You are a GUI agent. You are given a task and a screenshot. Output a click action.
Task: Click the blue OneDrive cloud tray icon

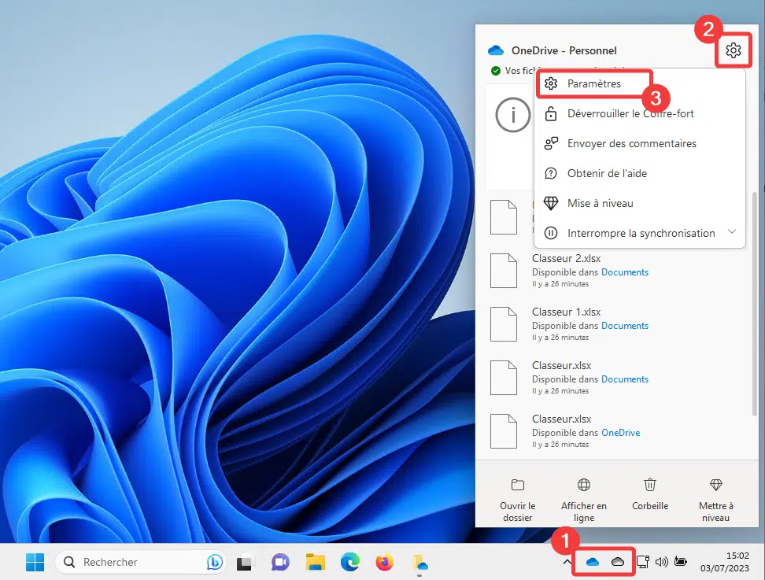pos(593,562)
